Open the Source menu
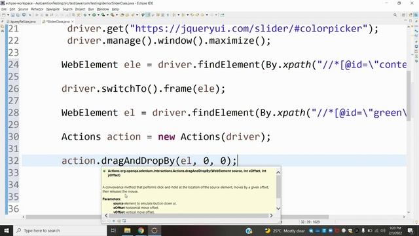419x236 pixels. [23, 9]
